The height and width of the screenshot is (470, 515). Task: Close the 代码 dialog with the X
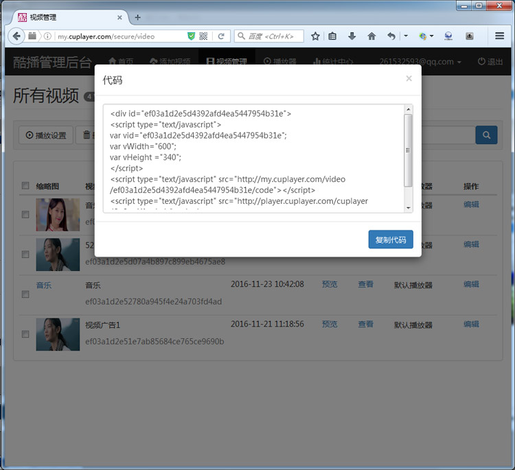pos(409,79)
